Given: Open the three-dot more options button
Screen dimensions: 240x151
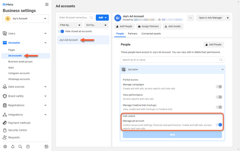Looking at the screenshot, I should [x=190, y=18].
